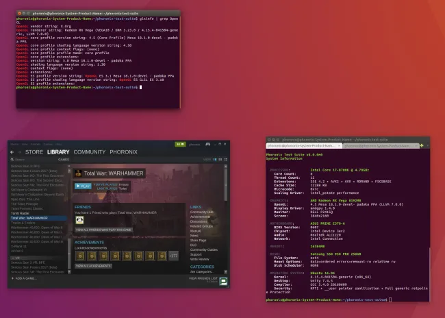Viewport: 445px width, 318px height.
Task: Open the Friends menu in Steam menu bar
Action: click(36, 145)
